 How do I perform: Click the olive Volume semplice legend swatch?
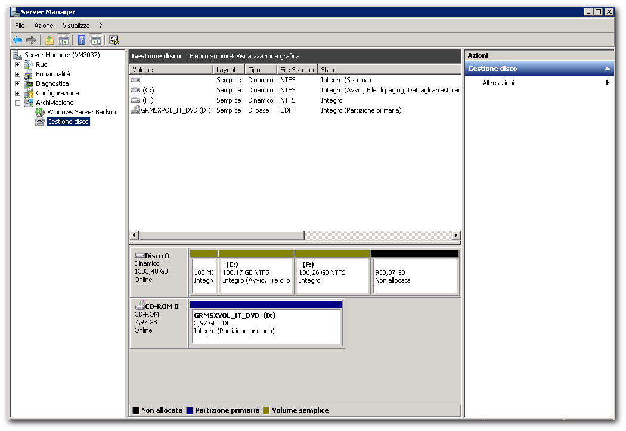(266, 410)
